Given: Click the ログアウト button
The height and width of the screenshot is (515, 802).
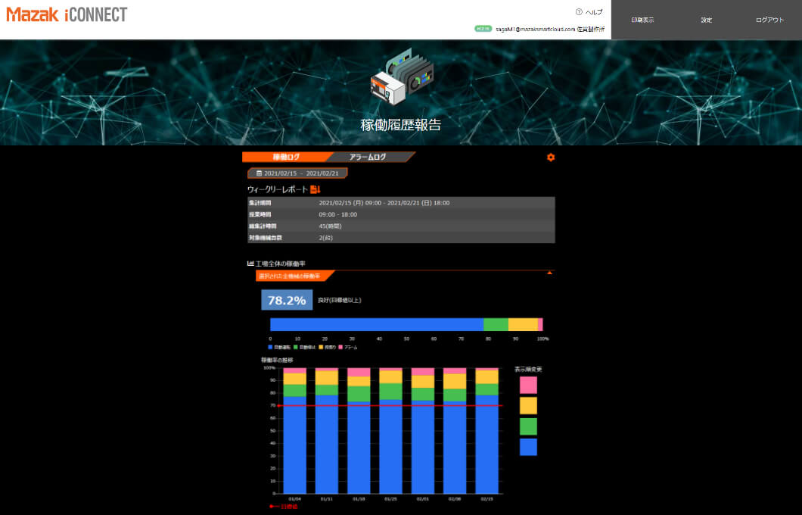Looking at the screenshot, I should click(769, 20).
